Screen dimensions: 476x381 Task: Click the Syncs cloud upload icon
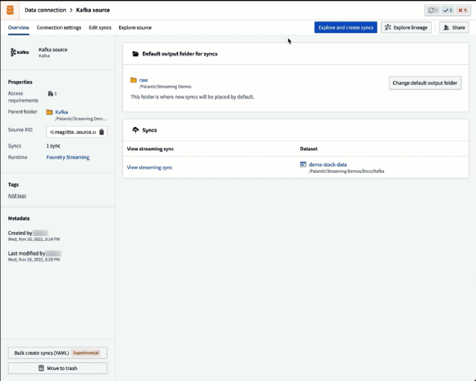(136, 130)
